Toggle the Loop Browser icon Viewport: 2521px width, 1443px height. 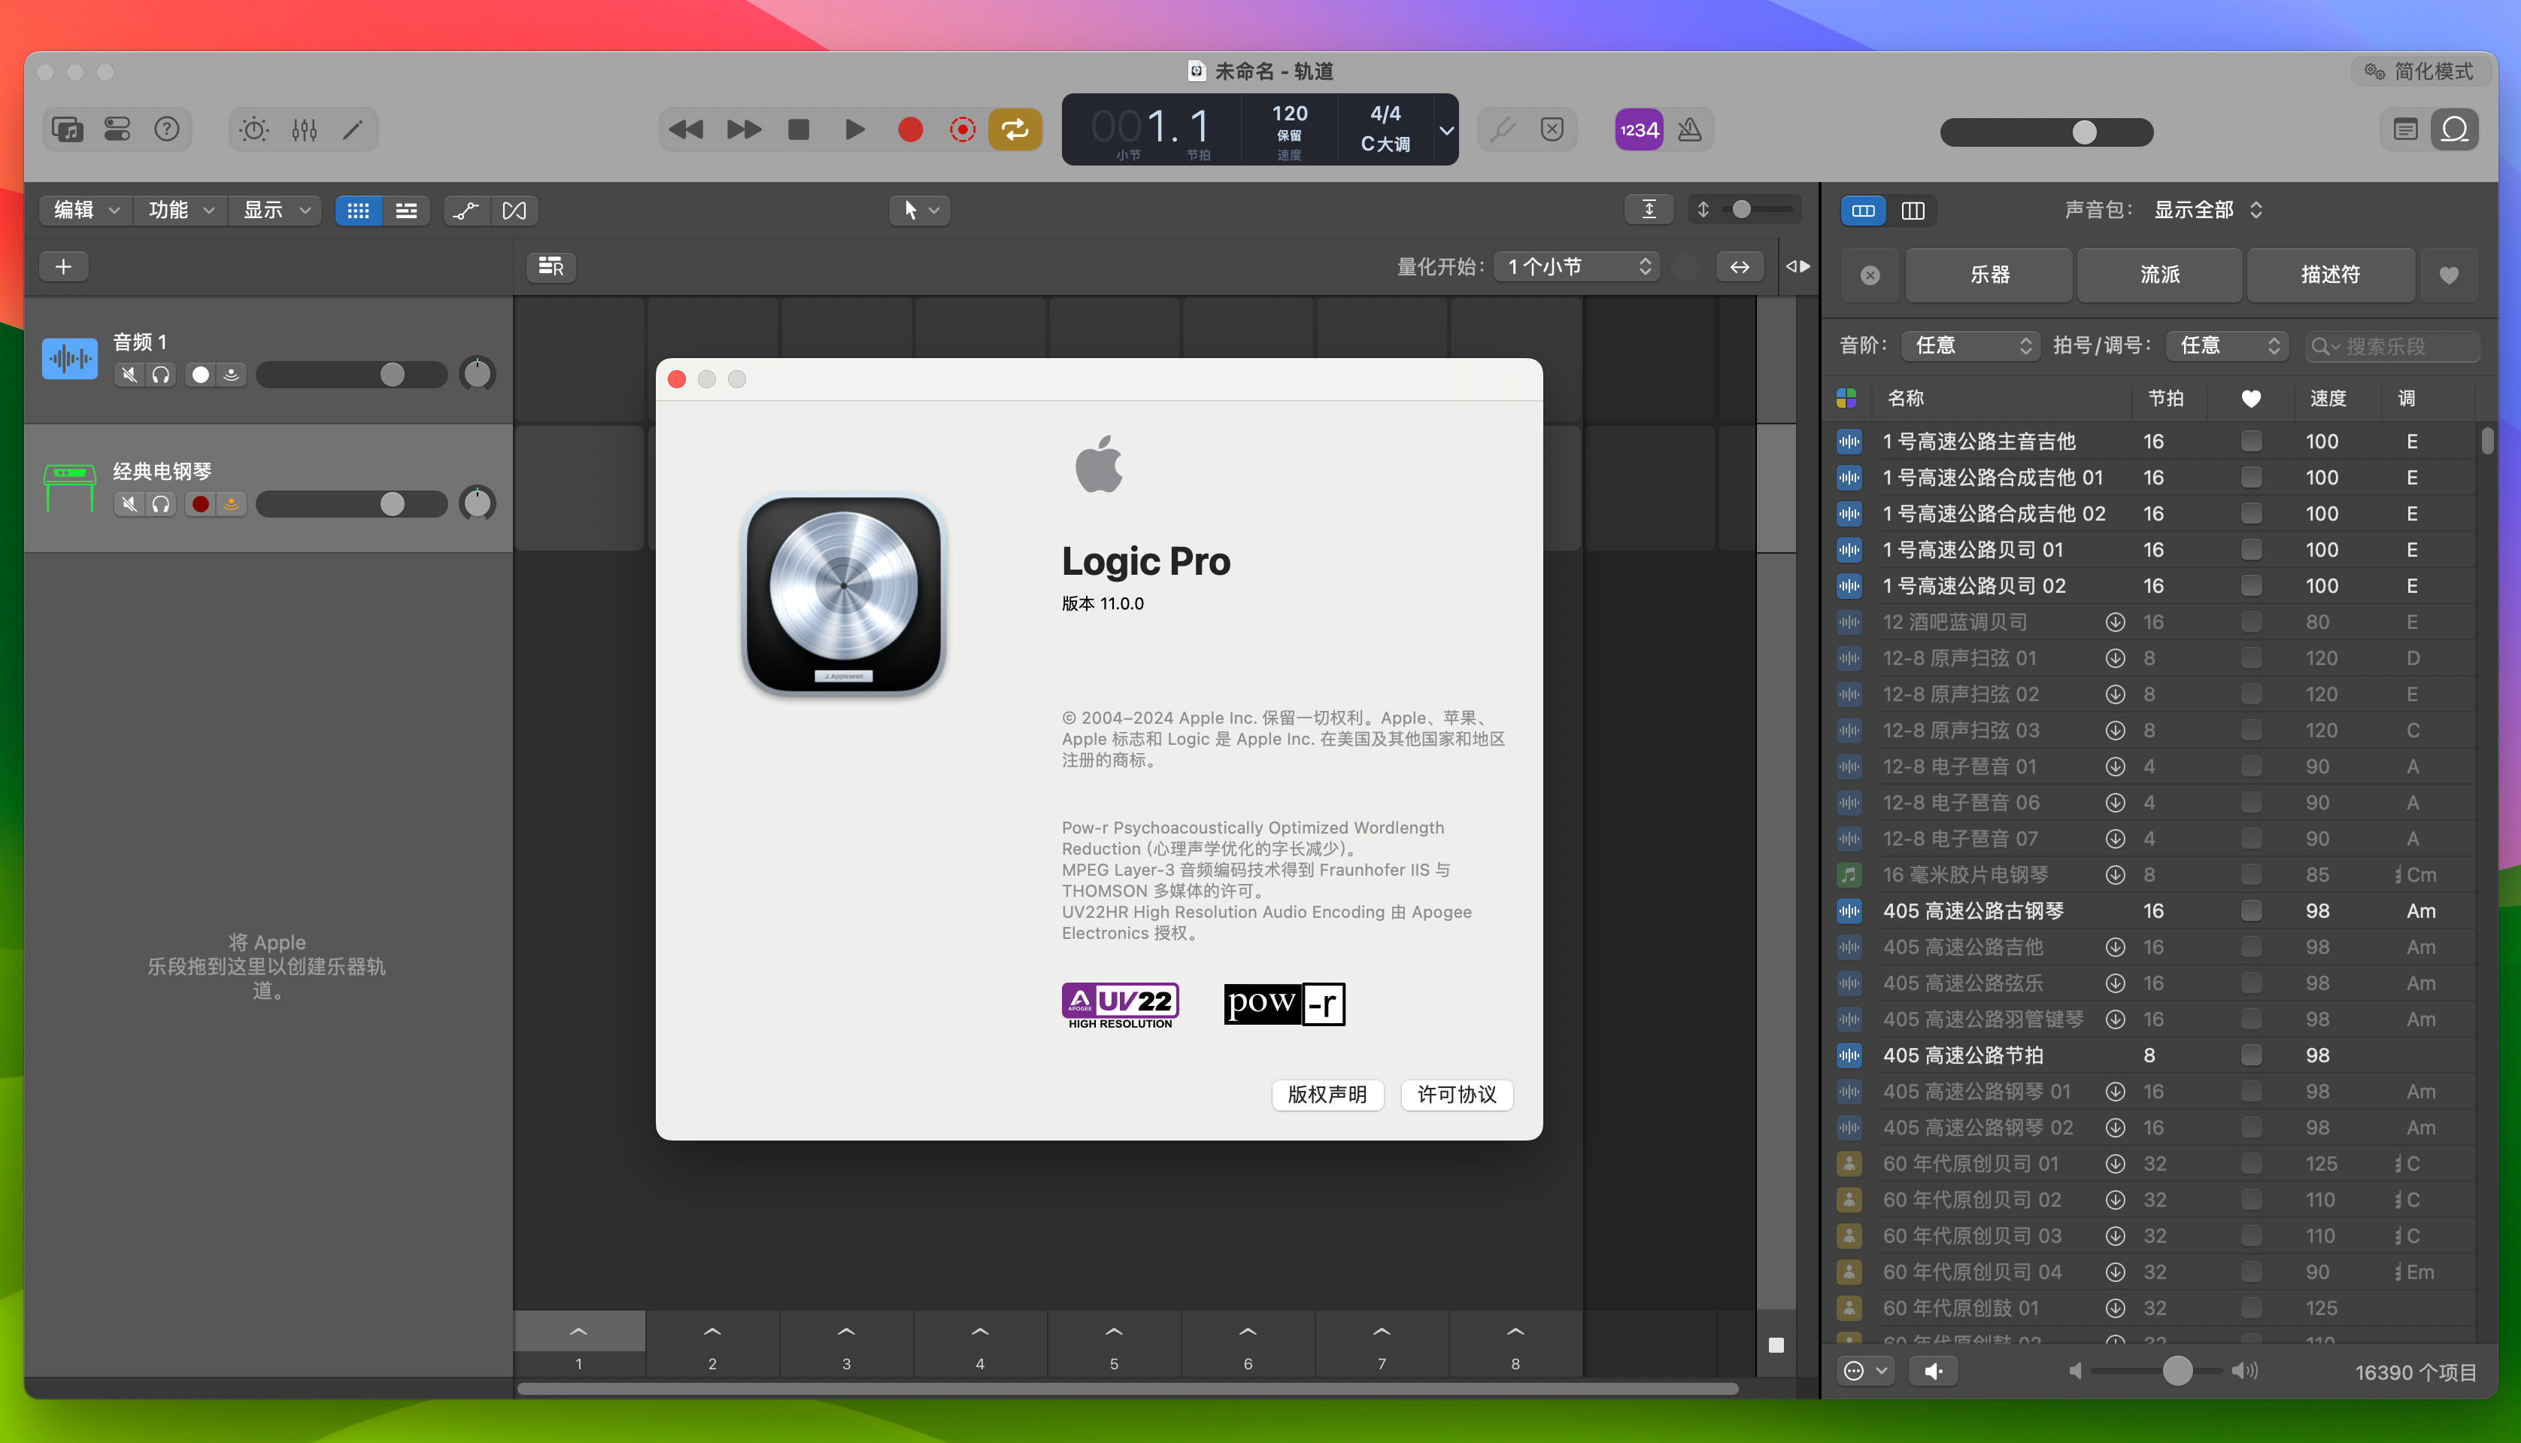2455,130
